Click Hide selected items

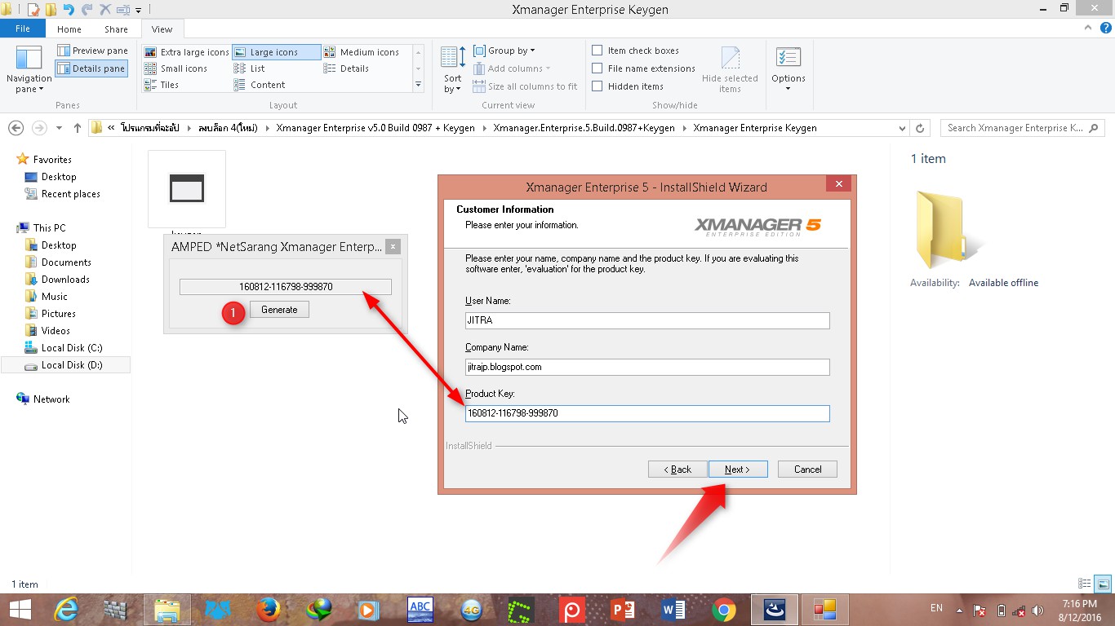pyautogui.click(x=731, y=68)
